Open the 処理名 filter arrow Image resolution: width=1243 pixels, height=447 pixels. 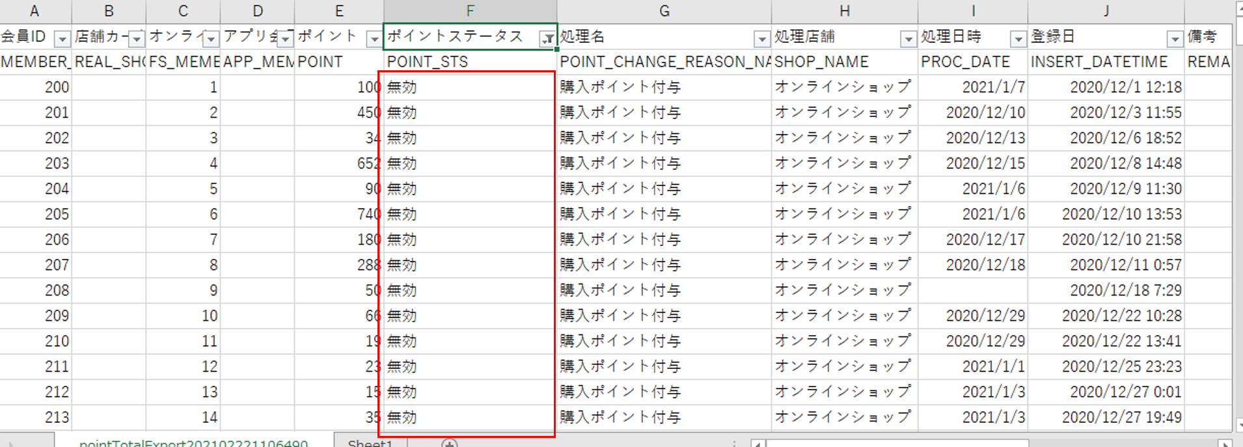click(x=761, y=39)
